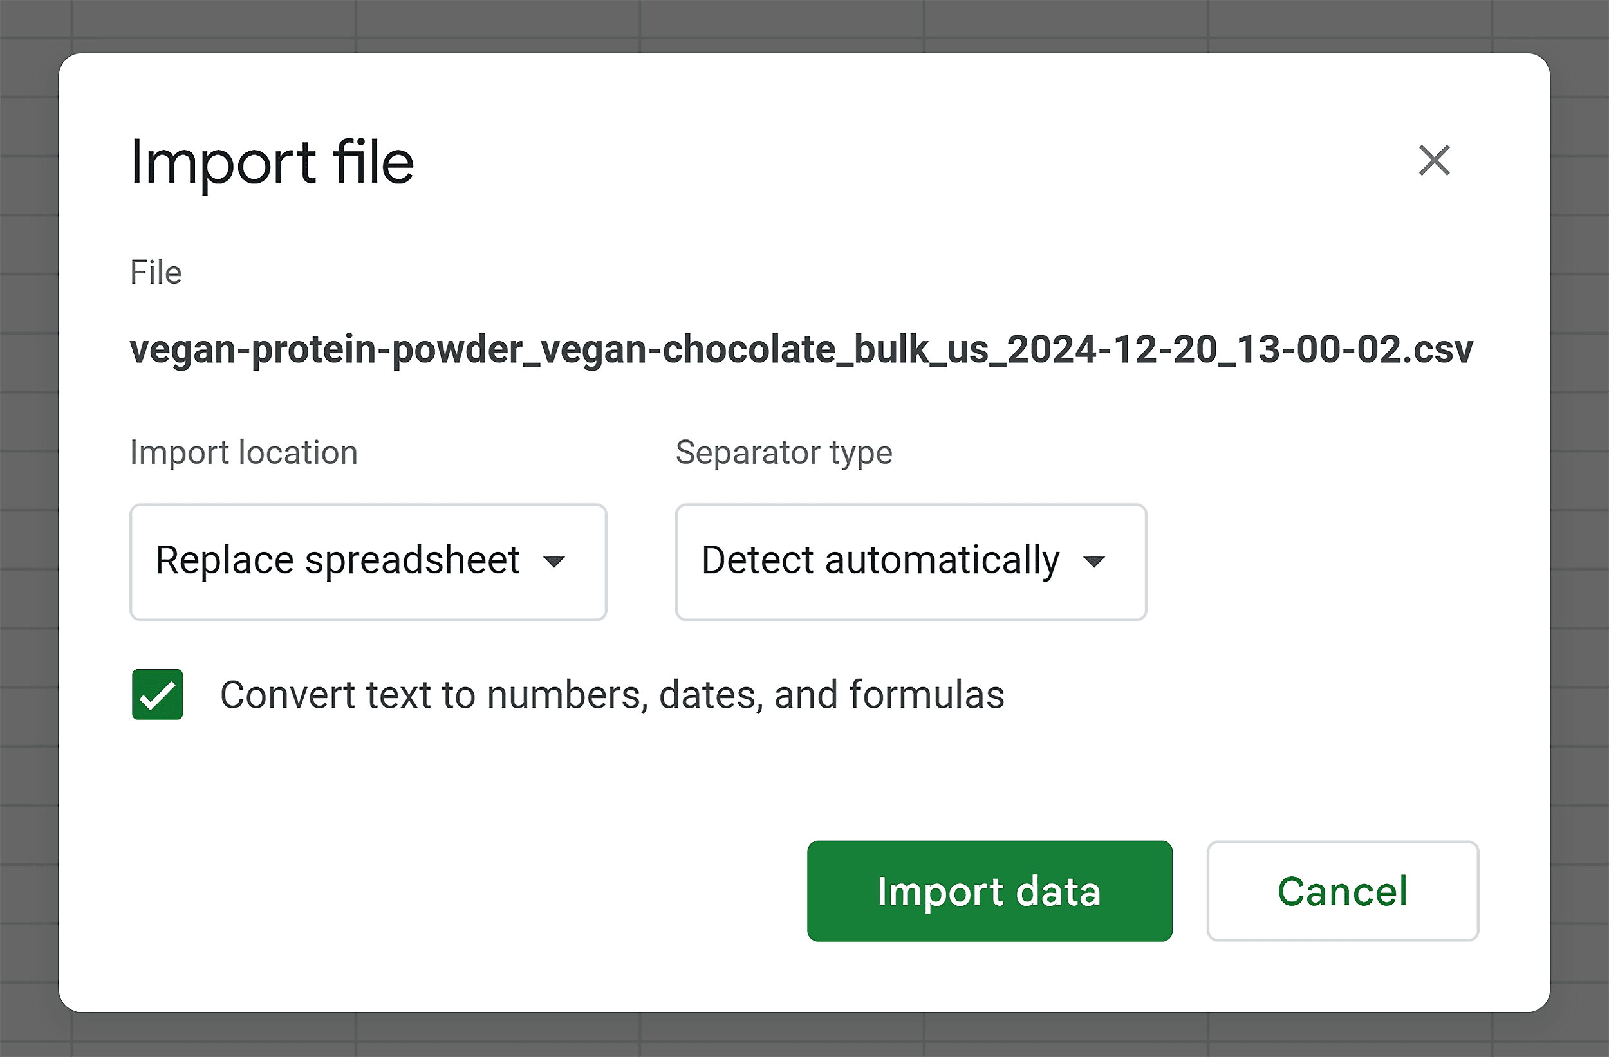The image size is (1609, 1057).
Task: Click dates, and formulas text of checkbox label
Action: pyautogui.click(x=832, y=695)
